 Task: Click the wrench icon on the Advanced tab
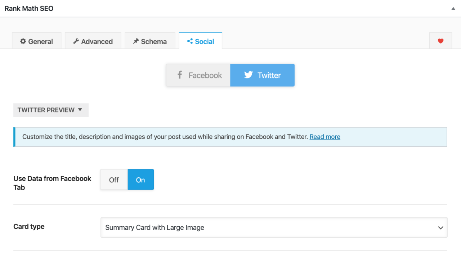[x=76, y=41]
